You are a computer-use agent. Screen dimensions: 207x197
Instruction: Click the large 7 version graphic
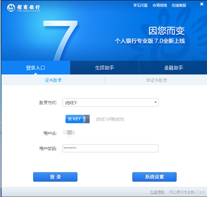tap(60, 40)
